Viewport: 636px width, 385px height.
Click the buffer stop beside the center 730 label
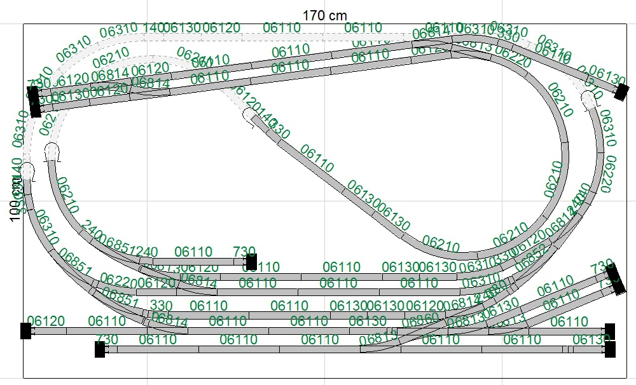click(251, 260)
